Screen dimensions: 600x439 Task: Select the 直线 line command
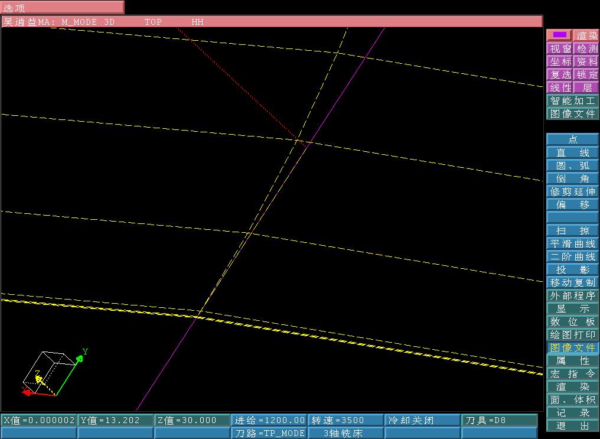[x=573, y=152]
